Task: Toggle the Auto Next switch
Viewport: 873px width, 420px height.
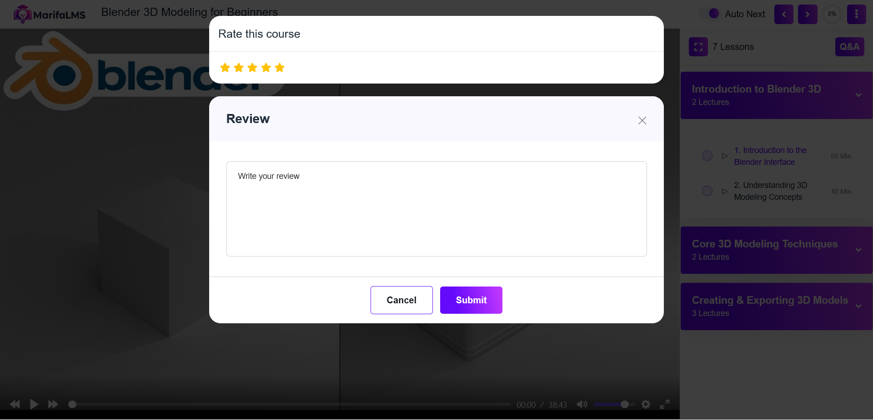Action: coord(710,14)
